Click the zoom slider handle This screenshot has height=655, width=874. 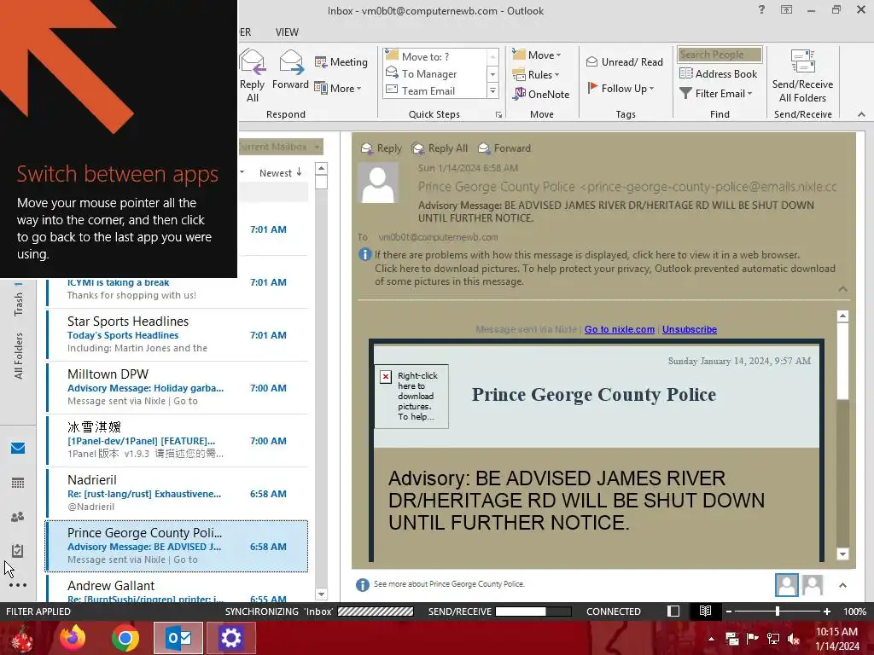pyautogui.click(x=778, y=612)
